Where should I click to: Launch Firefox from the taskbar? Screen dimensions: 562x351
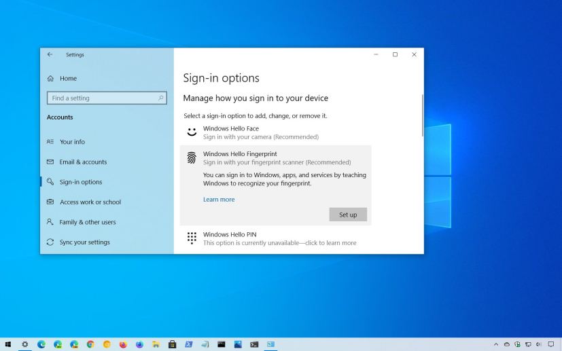[123, 345]
